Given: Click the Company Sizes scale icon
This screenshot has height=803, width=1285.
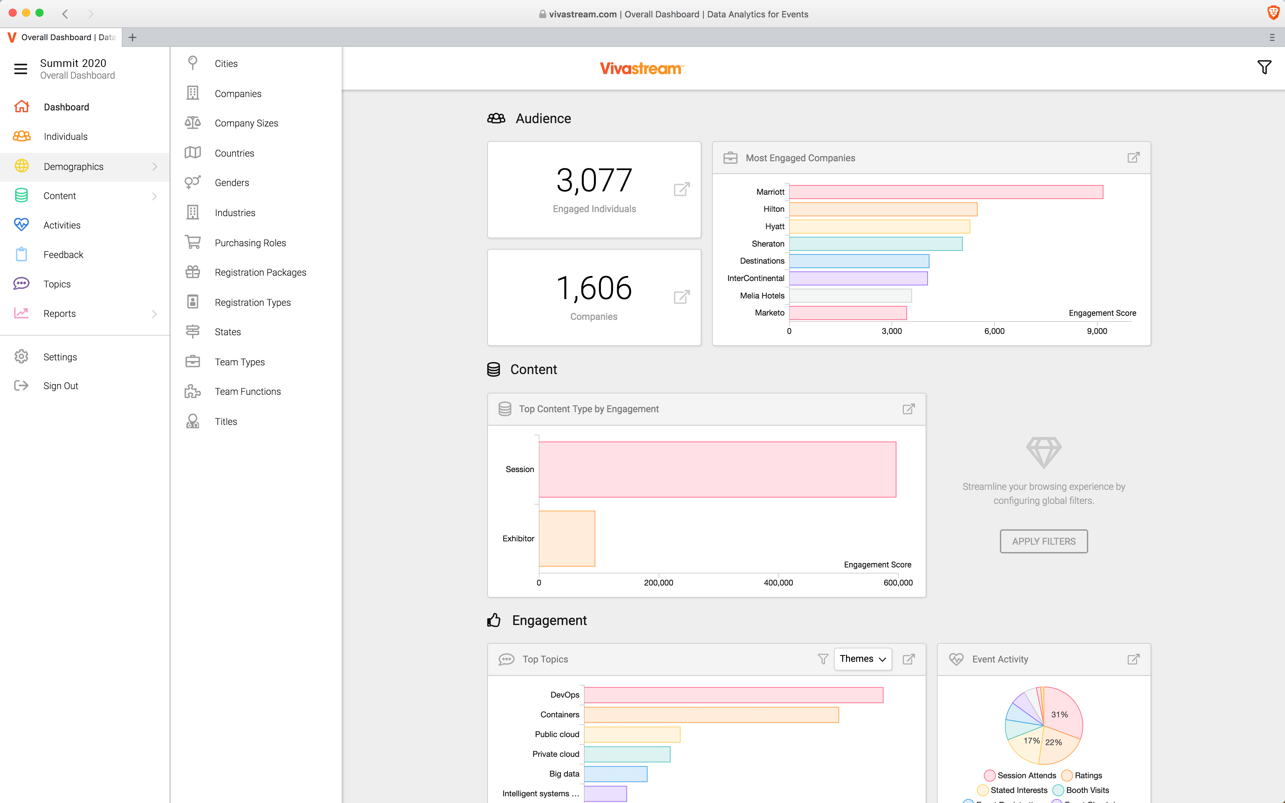Looking at the screenshot, I should [193, 123].
